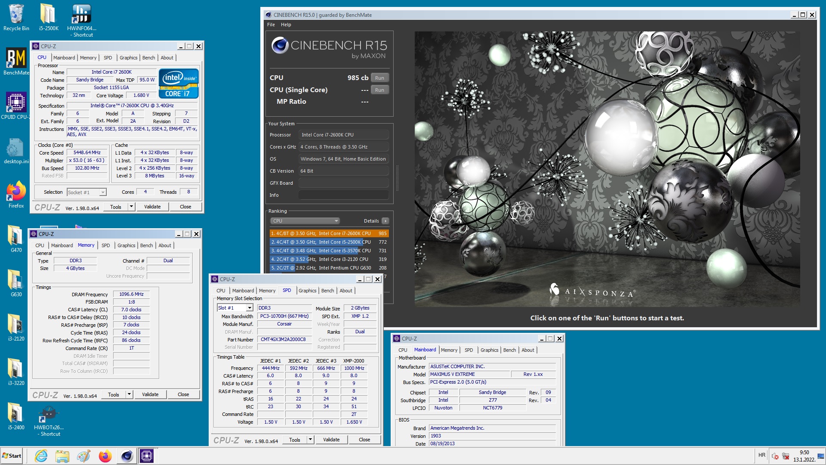This screenshot has width=826, height=465.
Task: Open the G470 folder icon
Action: coord(16,239)
